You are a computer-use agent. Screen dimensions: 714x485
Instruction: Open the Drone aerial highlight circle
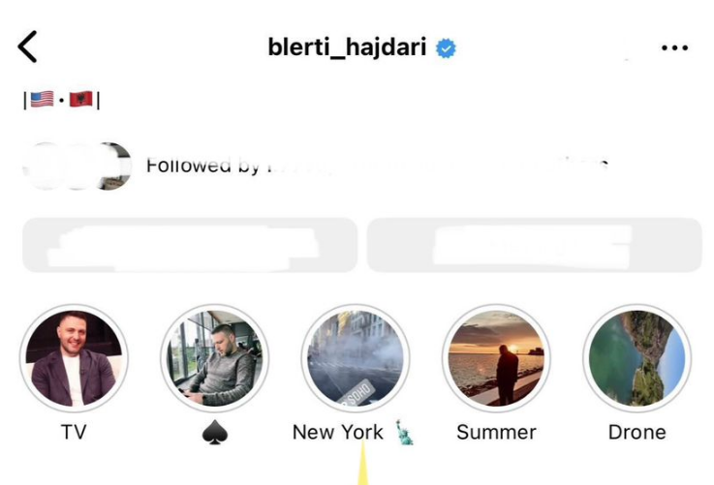(636, 358)
